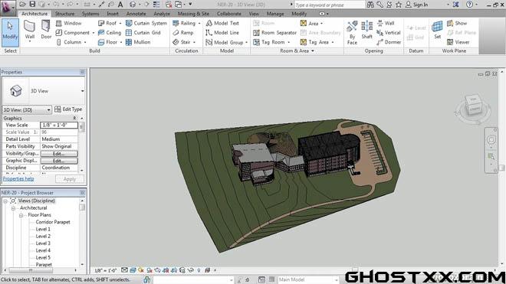This screenshot has width=506, height=284.
Task: Select the By Face opening tool
Action: pos(352,33)
